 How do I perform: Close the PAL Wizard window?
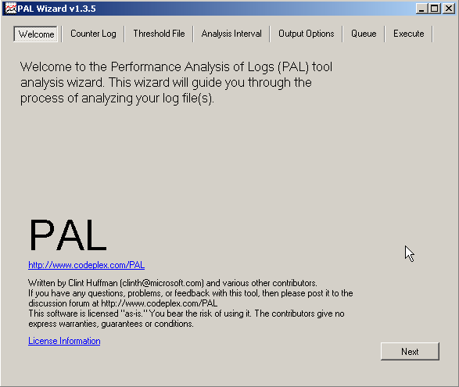tap(449, 9)
